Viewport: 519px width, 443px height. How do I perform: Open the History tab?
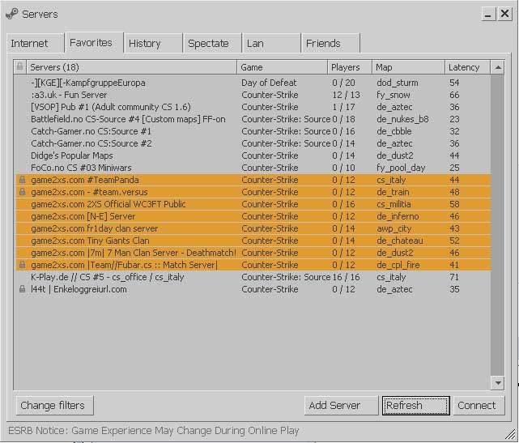point(153,44)
